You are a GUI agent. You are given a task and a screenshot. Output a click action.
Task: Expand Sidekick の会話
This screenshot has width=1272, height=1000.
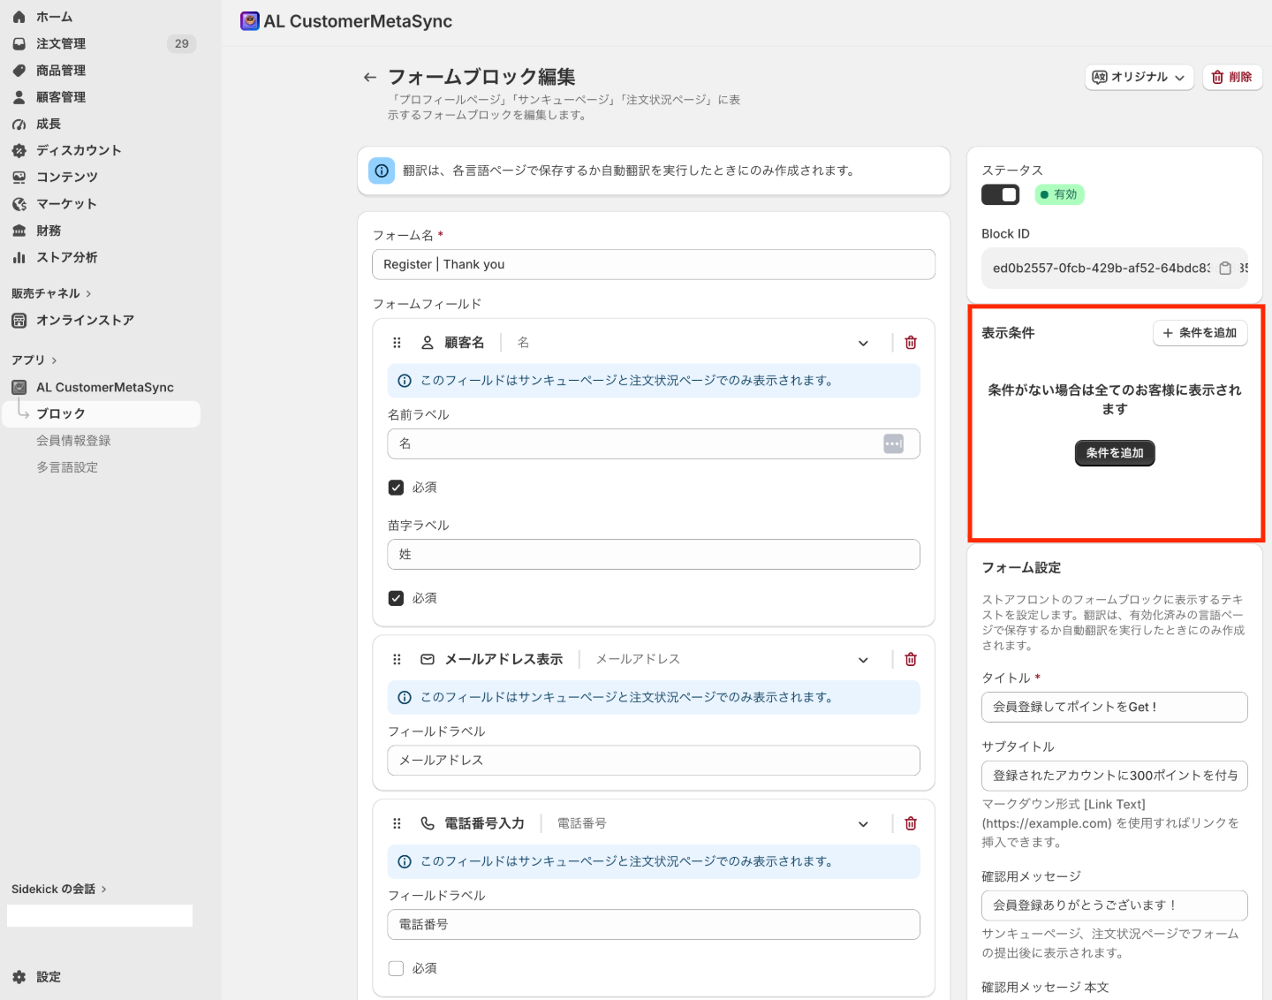[x=59, y=890]
